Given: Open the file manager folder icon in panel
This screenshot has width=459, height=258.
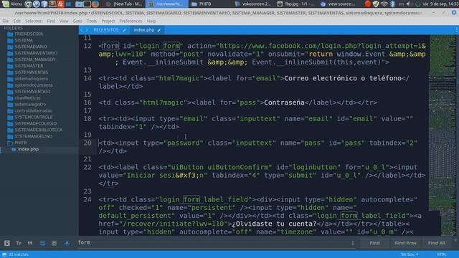Looking at the screenshot, I should click(79, 4).
